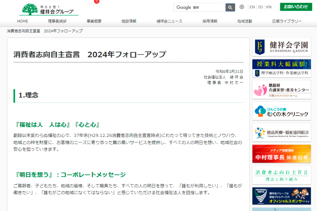Click the globe language icon
The width and height of the screenshot is (317, 211).
242,7
